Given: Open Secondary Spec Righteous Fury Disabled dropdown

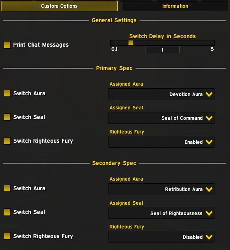Looking at the screenshot, I should coord(209,237).
